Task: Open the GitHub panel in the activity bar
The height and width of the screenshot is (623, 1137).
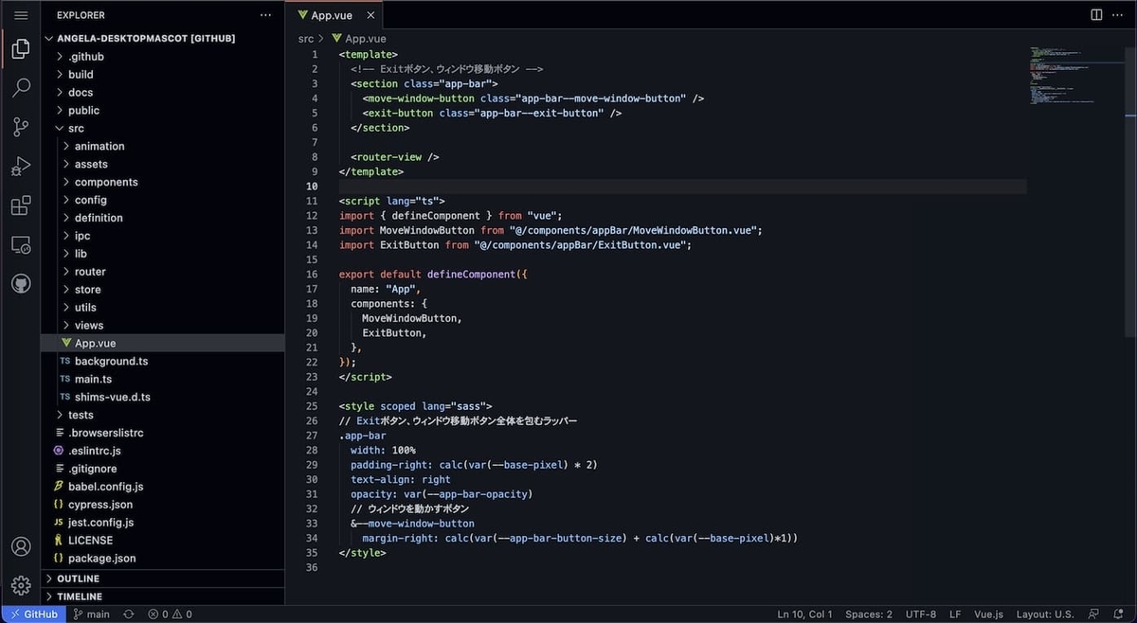Action: tap(20, 282)
